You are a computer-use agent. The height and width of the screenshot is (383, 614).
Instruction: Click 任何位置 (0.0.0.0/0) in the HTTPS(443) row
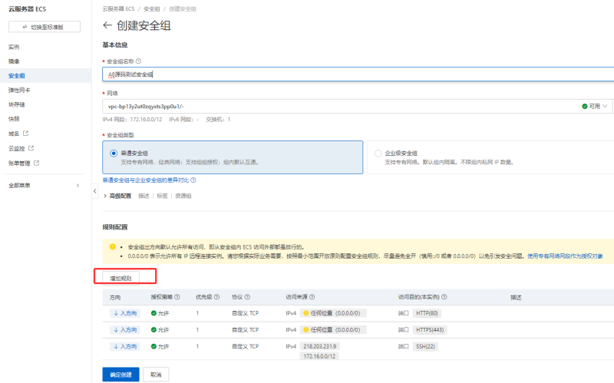click(333, 330)
